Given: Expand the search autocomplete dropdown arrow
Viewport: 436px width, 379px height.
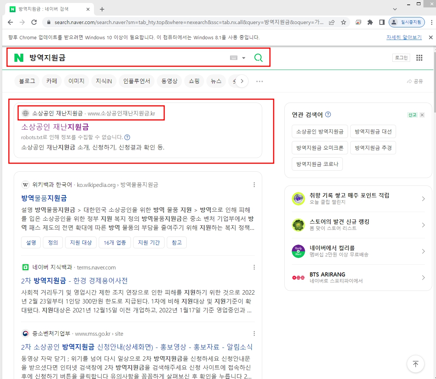Looking at the screenshot, I should (x=244, y=58).
